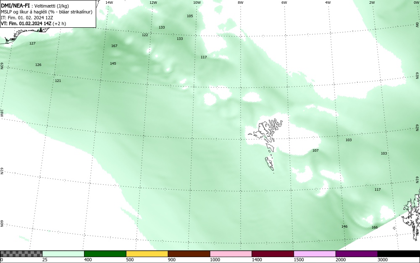This screenshot has height=263, width=420.
Task: Click the (+2 h) forecast offset text
Action: click(x=59, y=24)
